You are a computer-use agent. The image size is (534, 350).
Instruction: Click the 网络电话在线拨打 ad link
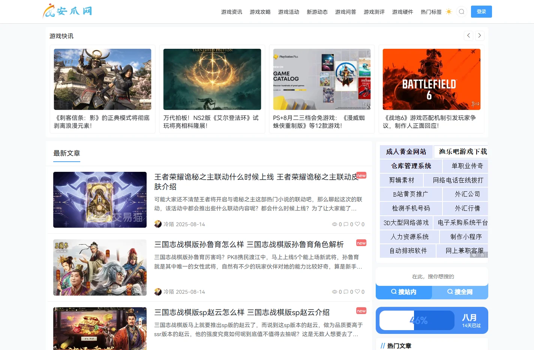tap(456, 180)
